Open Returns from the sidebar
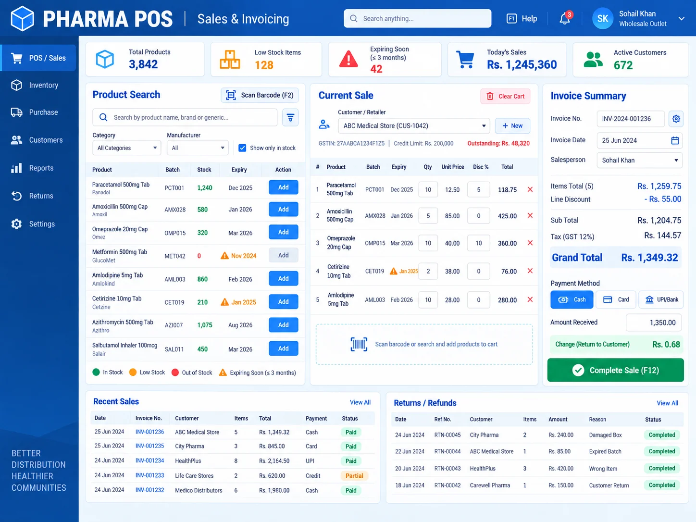This screenshot has height=522, width=696. tap(38, 196)
